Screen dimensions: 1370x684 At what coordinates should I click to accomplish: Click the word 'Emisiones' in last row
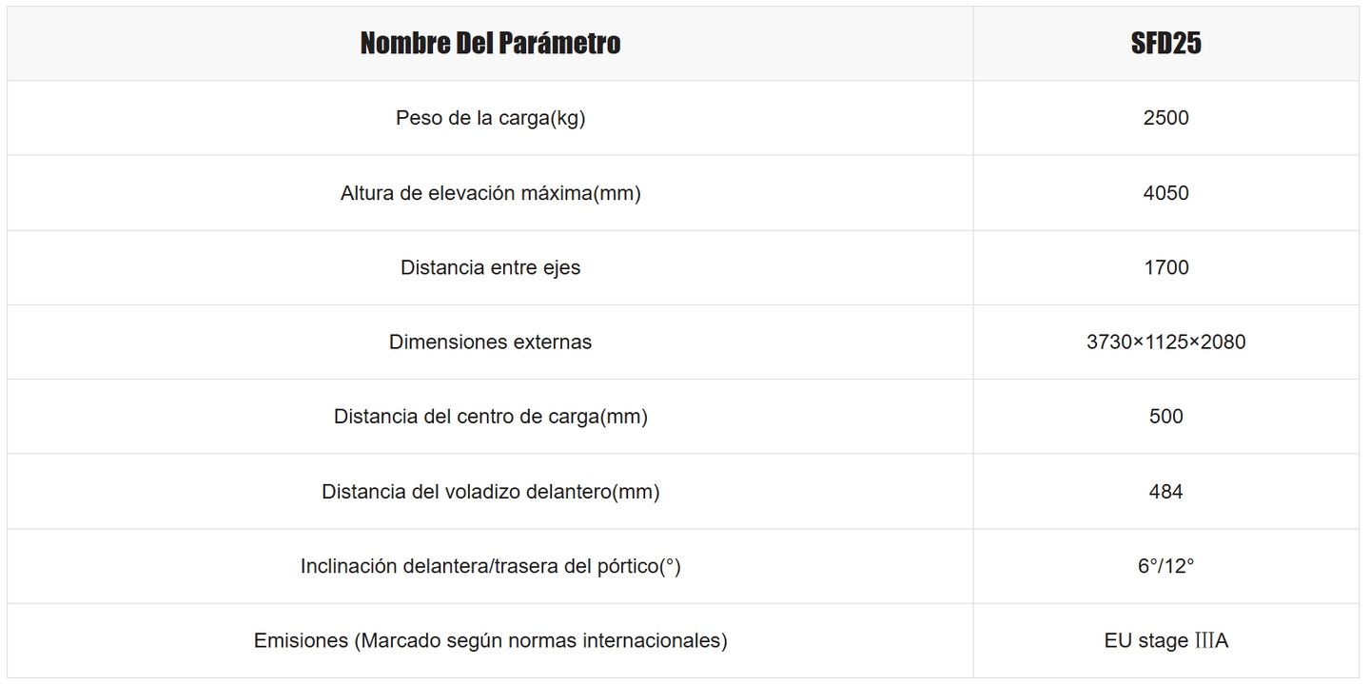pyautogui.click(x=301, y=641)
